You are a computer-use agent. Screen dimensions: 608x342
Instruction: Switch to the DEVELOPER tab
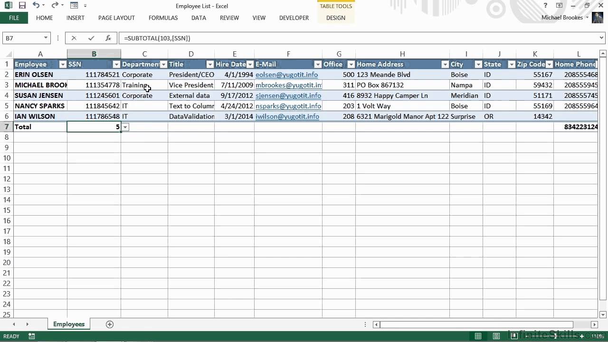294,18
